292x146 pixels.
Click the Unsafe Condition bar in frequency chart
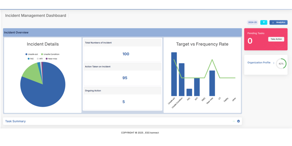click(181, 80)
